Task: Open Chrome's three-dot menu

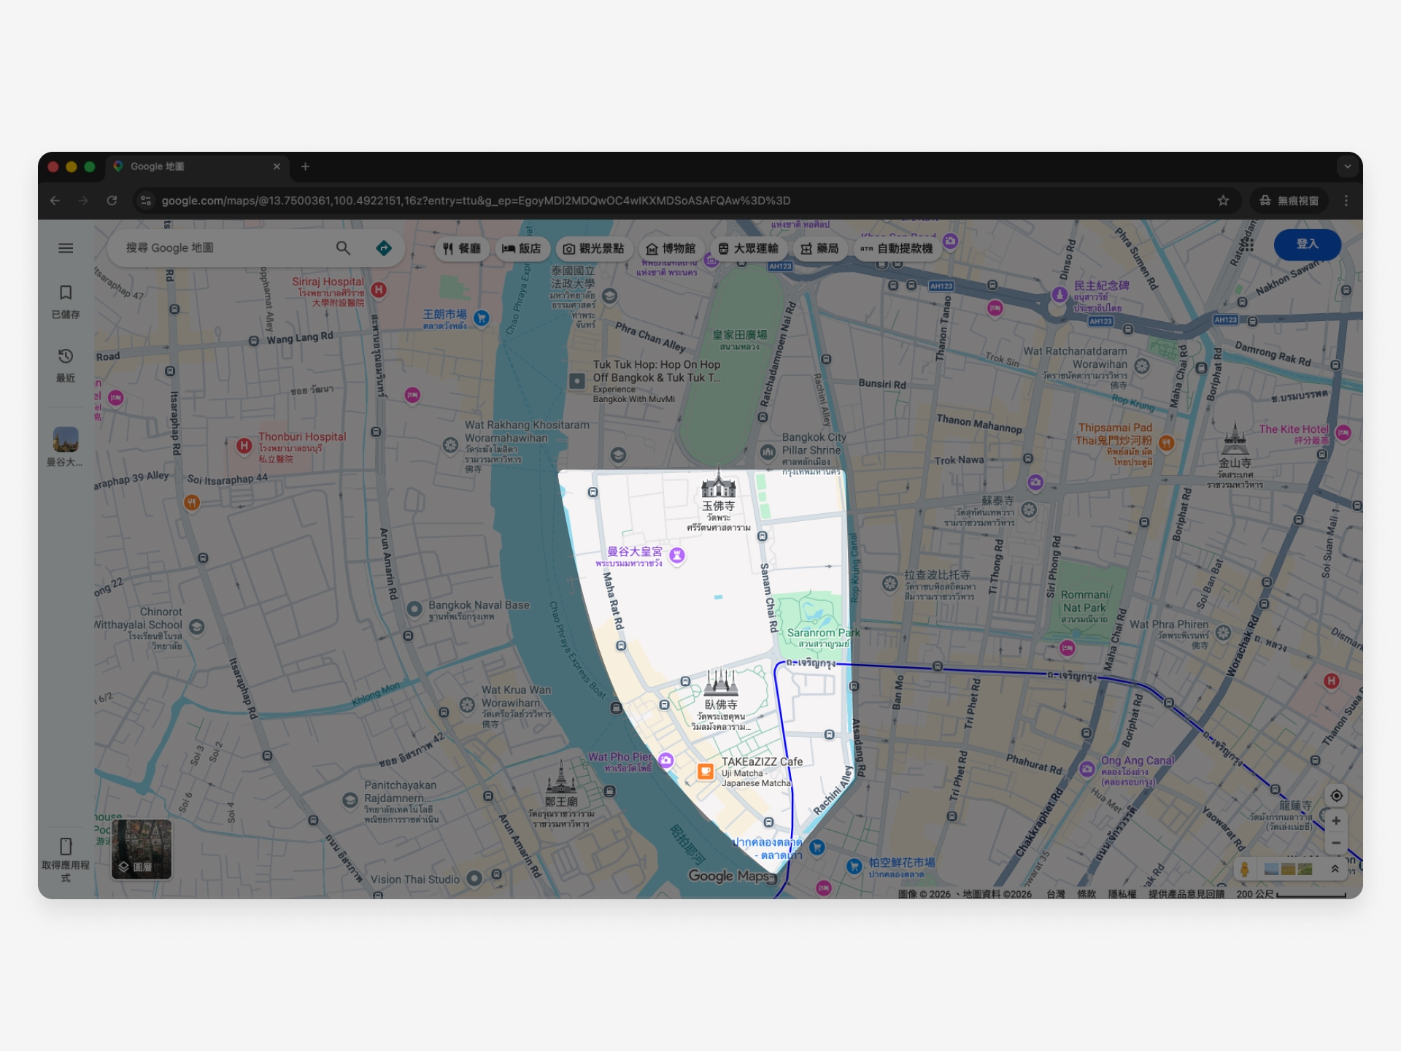Action: click(x=1346, y=201)
